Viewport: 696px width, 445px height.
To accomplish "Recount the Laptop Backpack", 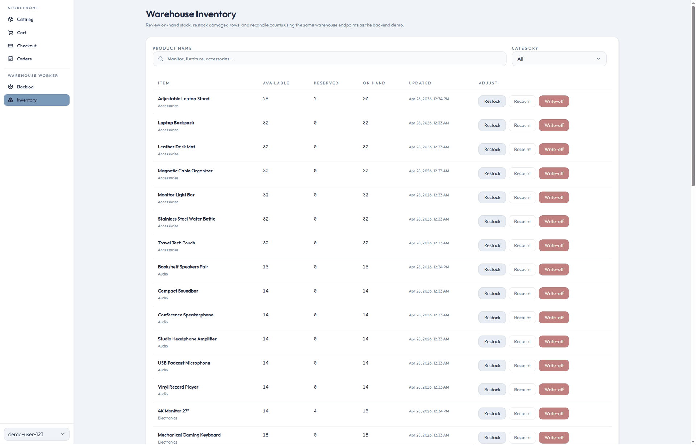I will pos(522,125).
